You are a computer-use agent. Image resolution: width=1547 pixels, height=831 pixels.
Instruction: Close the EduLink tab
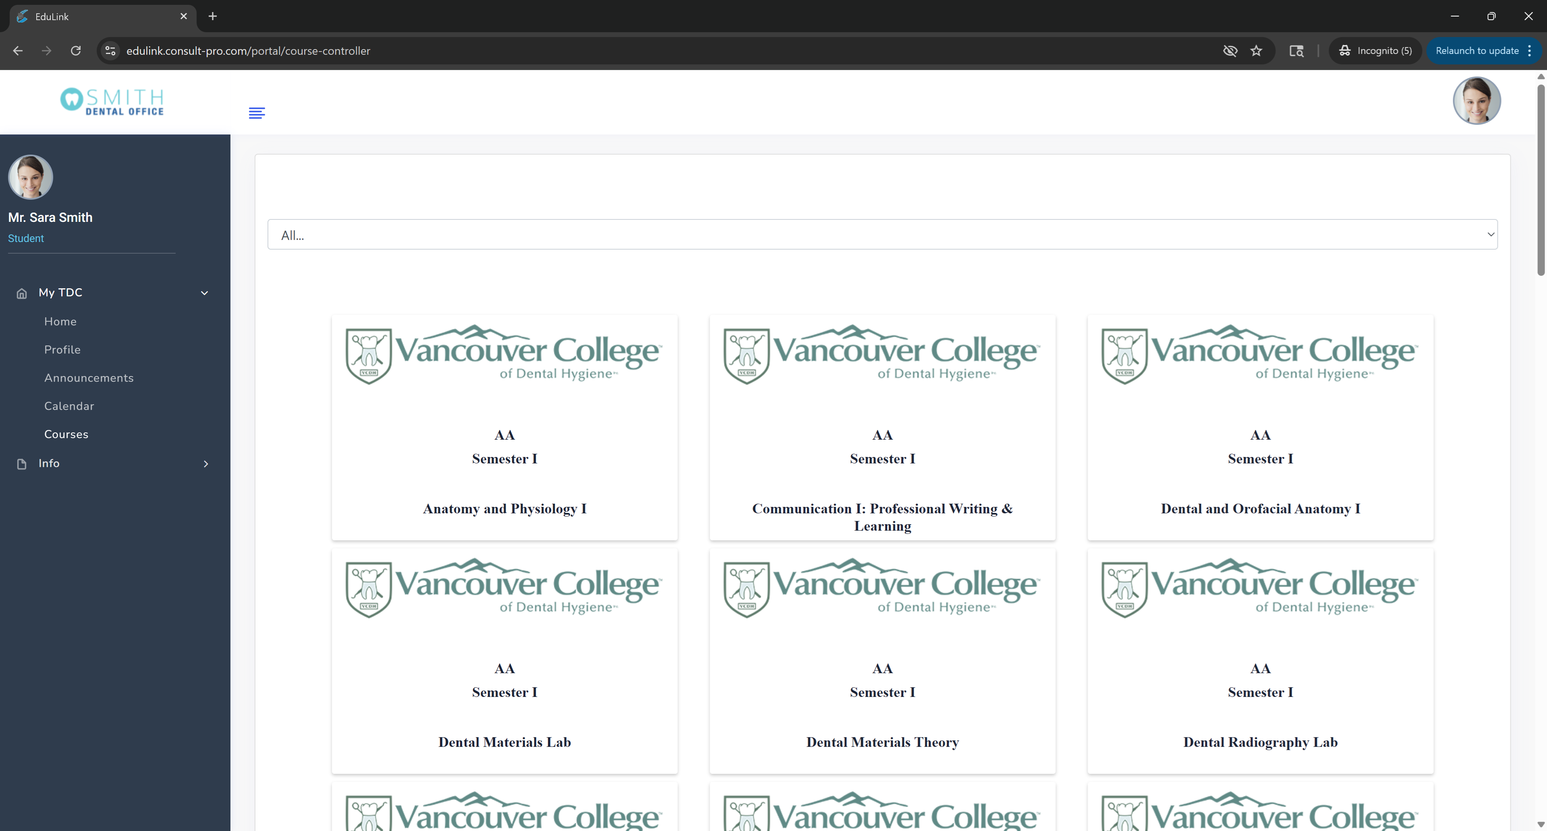click(184, 16)
